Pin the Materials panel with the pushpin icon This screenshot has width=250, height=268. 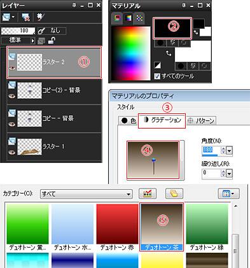pyautogui.click(x=184, y=5)
